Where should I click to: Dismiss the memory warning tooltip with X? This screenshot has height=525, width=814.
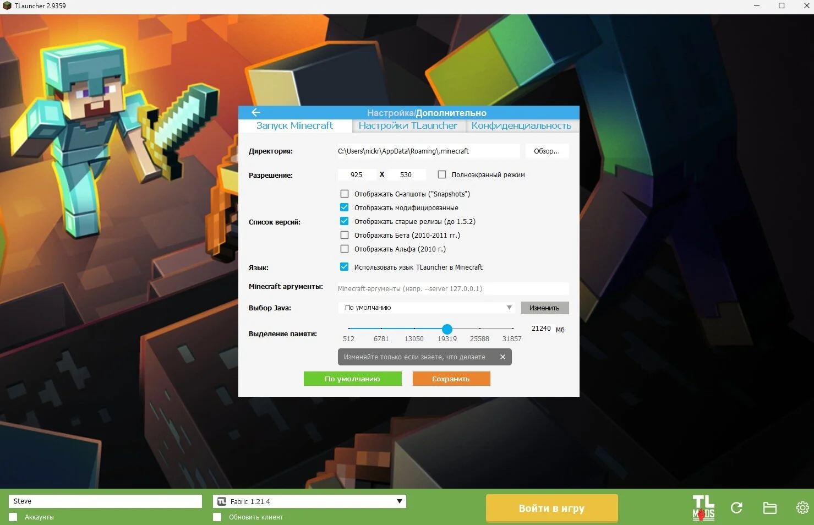tap(502, 357)
